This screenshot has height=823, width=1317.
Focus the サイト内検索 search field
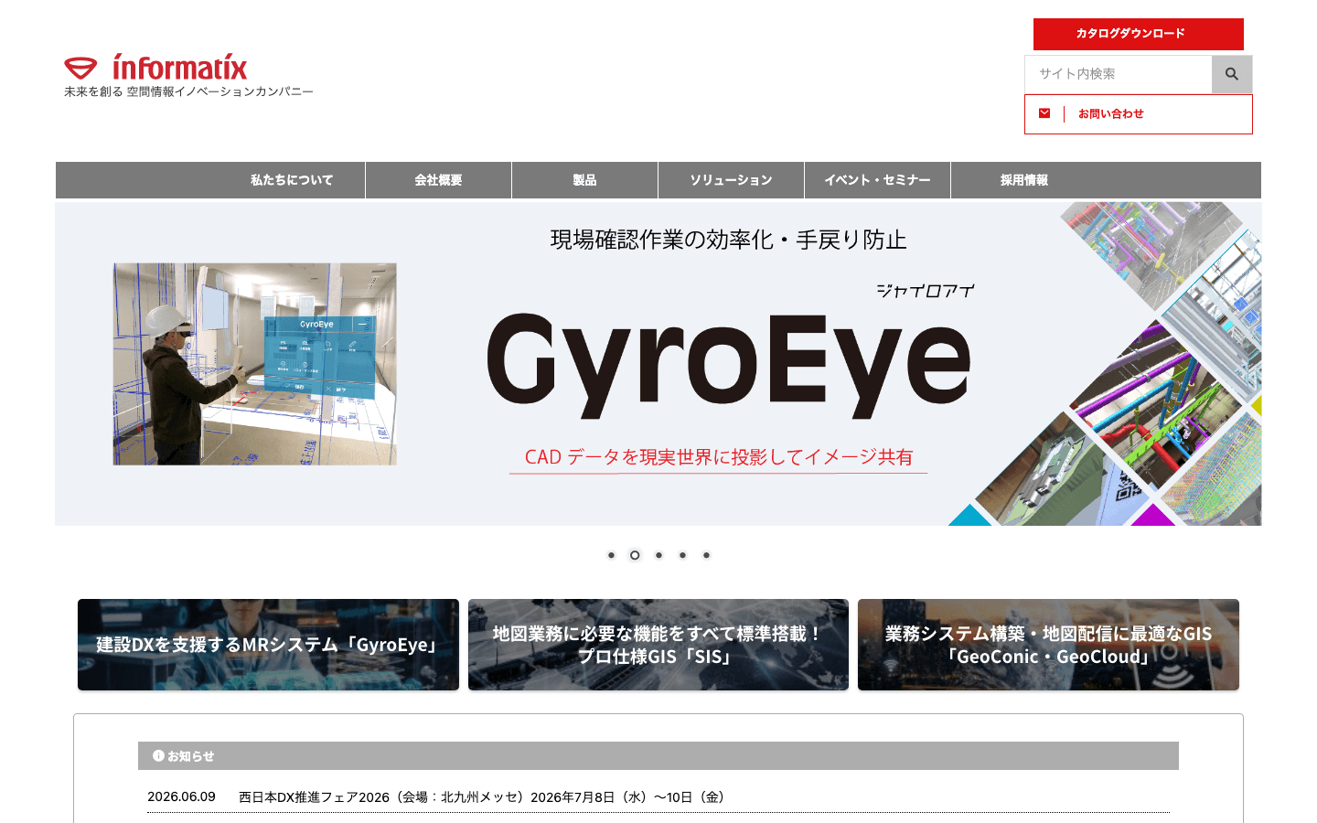click(1119, 74)
